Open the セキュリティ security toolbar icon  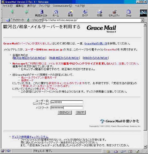[x=114, y=13]
